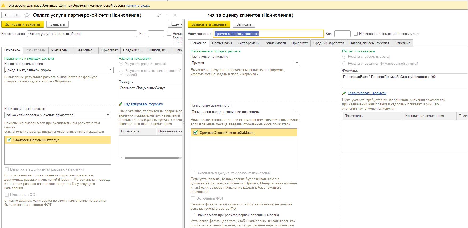
Task: Toggle Выполнять в документах разовых начислений, right form
Action: [193, 173]
